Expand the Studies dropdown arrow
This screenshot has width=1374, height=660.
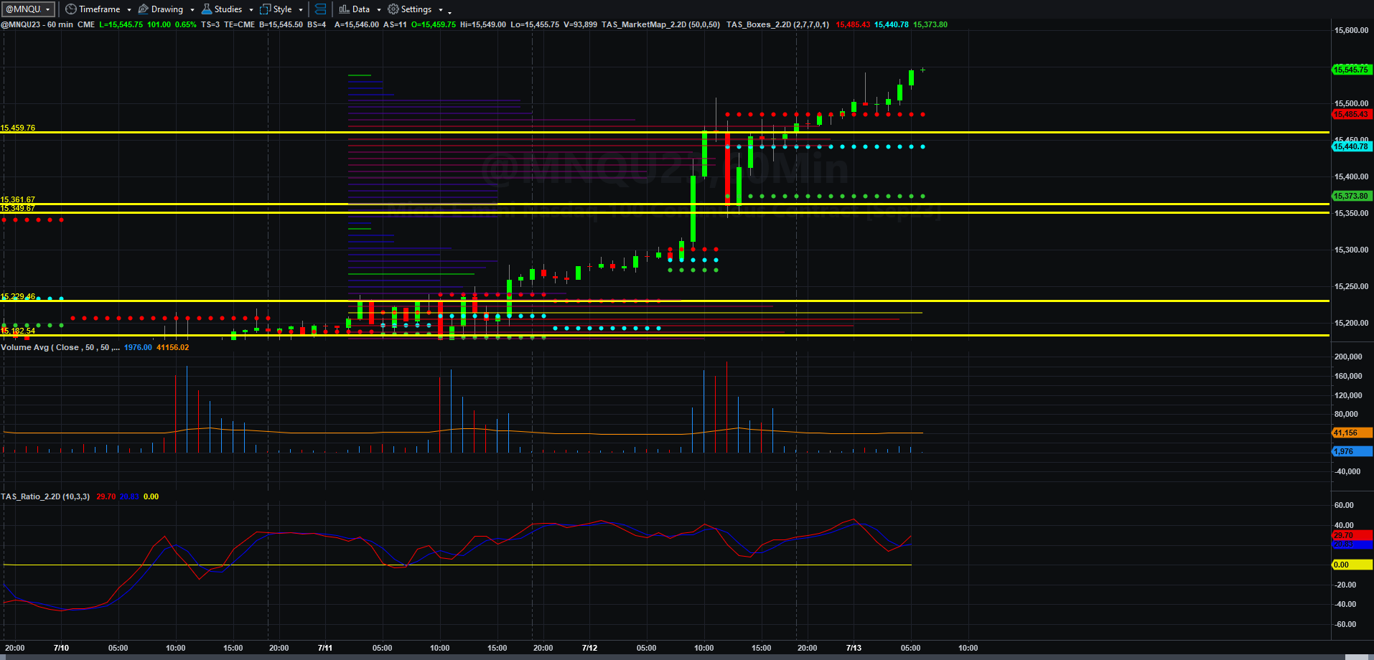click(251, 10)
